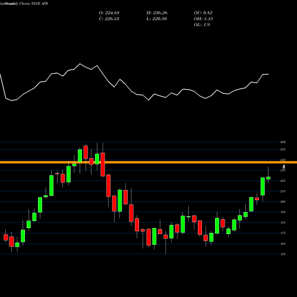Click the OC: 0.82 value
Viewport: 297px width, 297px height.
point(203,13)
